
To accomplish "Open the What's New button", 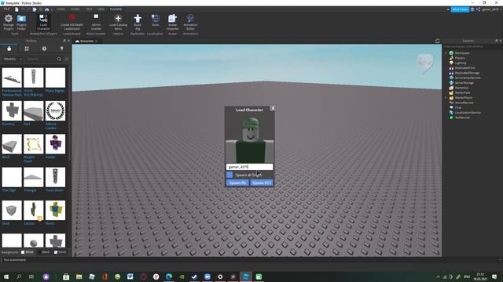I will [x=460, y=9].
